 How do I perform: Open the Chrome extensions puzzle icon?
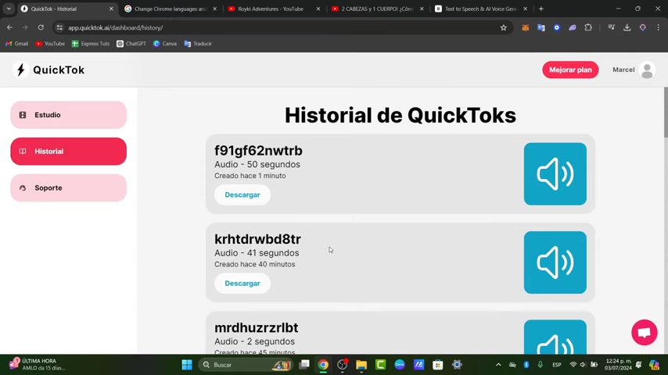point(588,27)
